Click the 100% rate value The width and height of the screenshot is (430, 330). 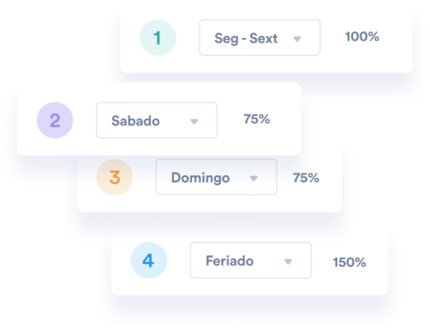pos(362,36)
